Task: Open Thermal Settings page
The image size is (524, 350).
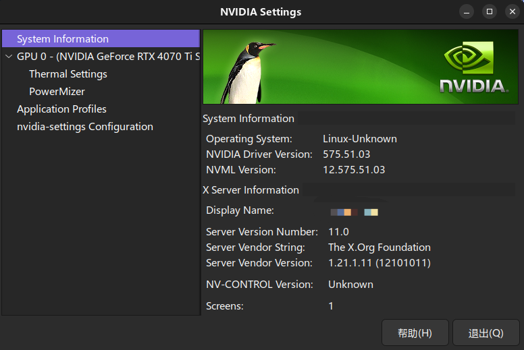Action: click(68, 74)
